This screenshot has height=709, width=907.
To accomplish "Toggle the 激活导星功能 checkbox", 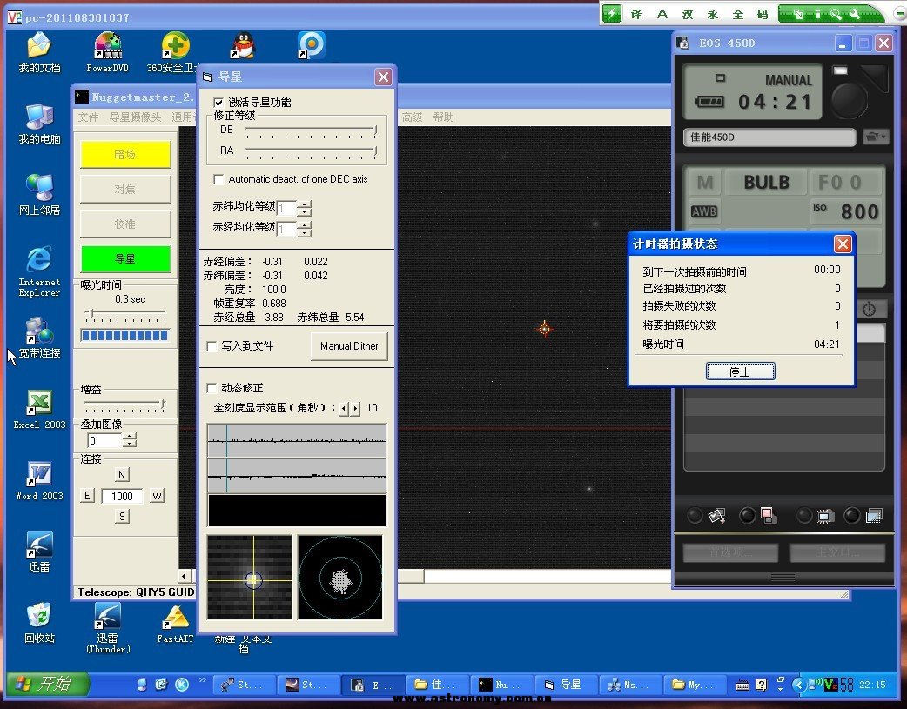I will coord(218,103).
